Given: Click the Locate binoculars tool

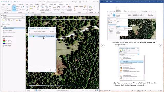Looking at the screenshot, I should click(x=59, y=8).
